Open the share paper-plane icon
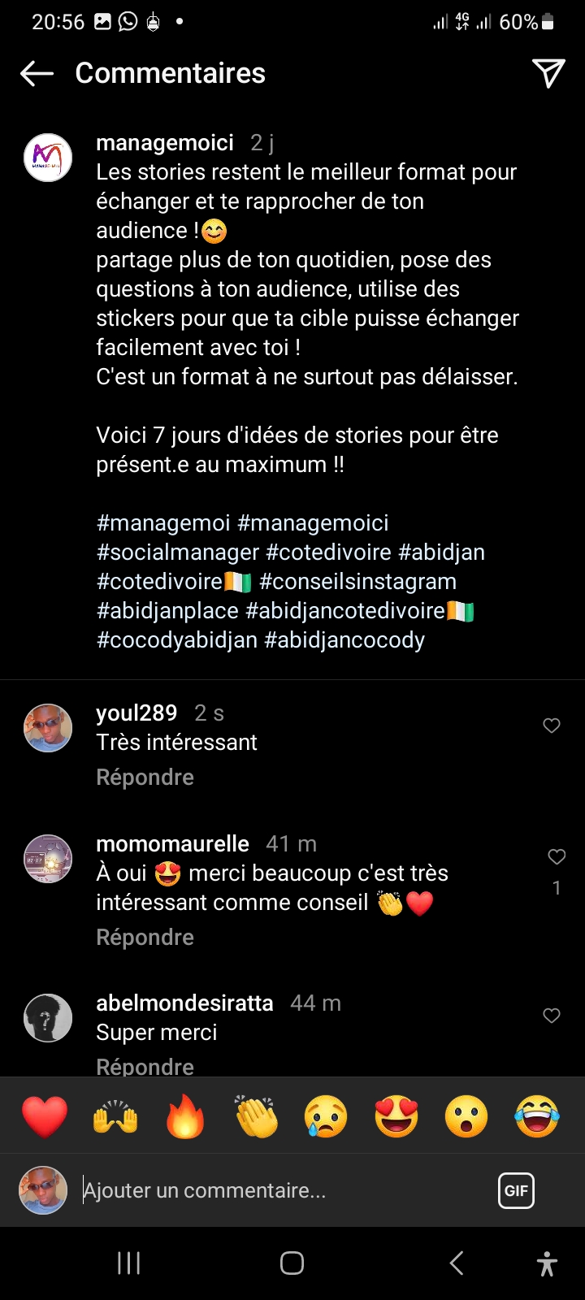585x1300 pixels. (x=548, y=73)
